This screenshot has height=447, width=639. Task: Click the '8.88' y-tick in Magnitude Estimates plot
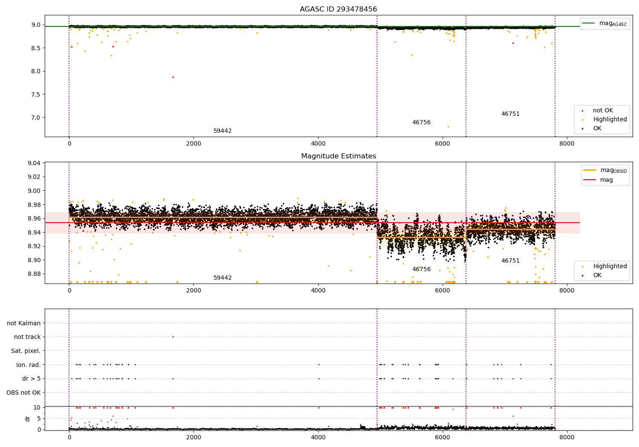[x=34, y=274]
